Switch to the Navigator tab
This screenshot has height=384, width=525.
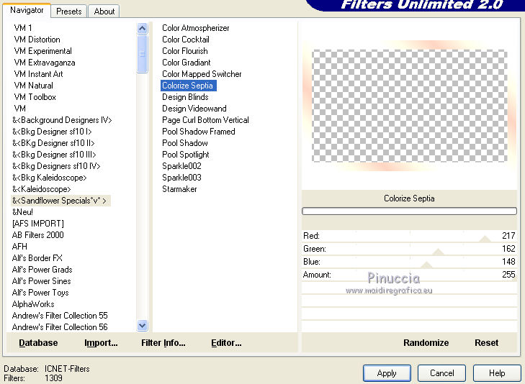coord(27,10)
